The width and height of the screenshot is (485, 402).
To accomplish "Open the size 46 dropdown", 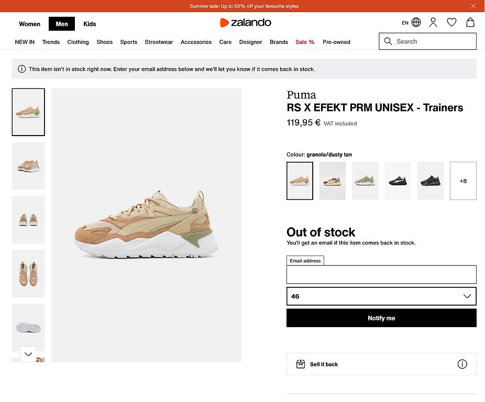I will (381, 296).
